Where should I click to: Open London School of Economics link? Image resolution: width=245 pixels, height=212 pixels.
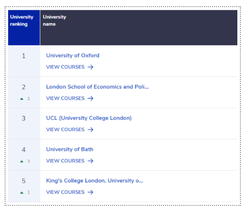point(97,87)
